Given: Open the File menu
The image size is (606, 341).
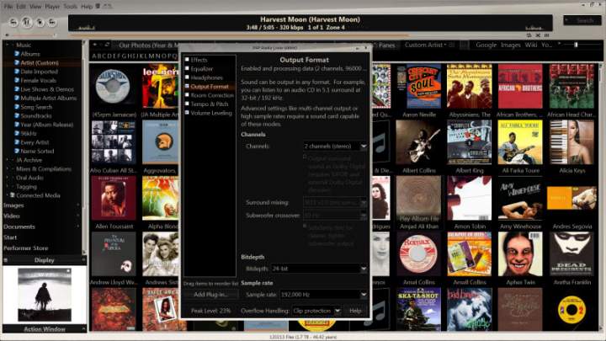Looking at the screenshot, I should point(8,6).
